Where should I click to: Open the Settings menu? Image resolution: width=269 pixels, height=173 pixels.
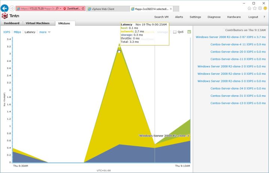click(195, 17)
